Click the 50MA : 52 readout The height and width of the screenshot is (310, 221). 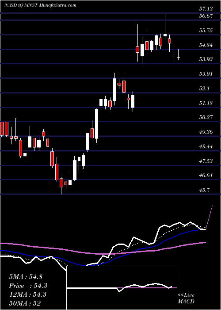coord(25,303)
